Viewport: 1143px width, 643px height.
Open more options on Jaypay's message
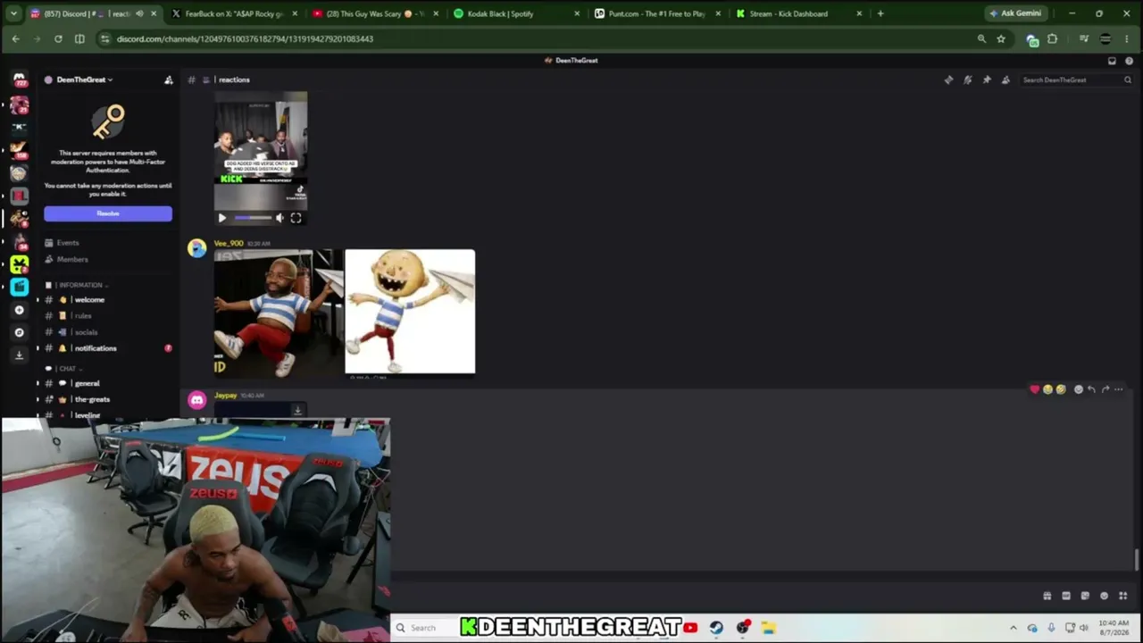click(x=1118, y=389)
